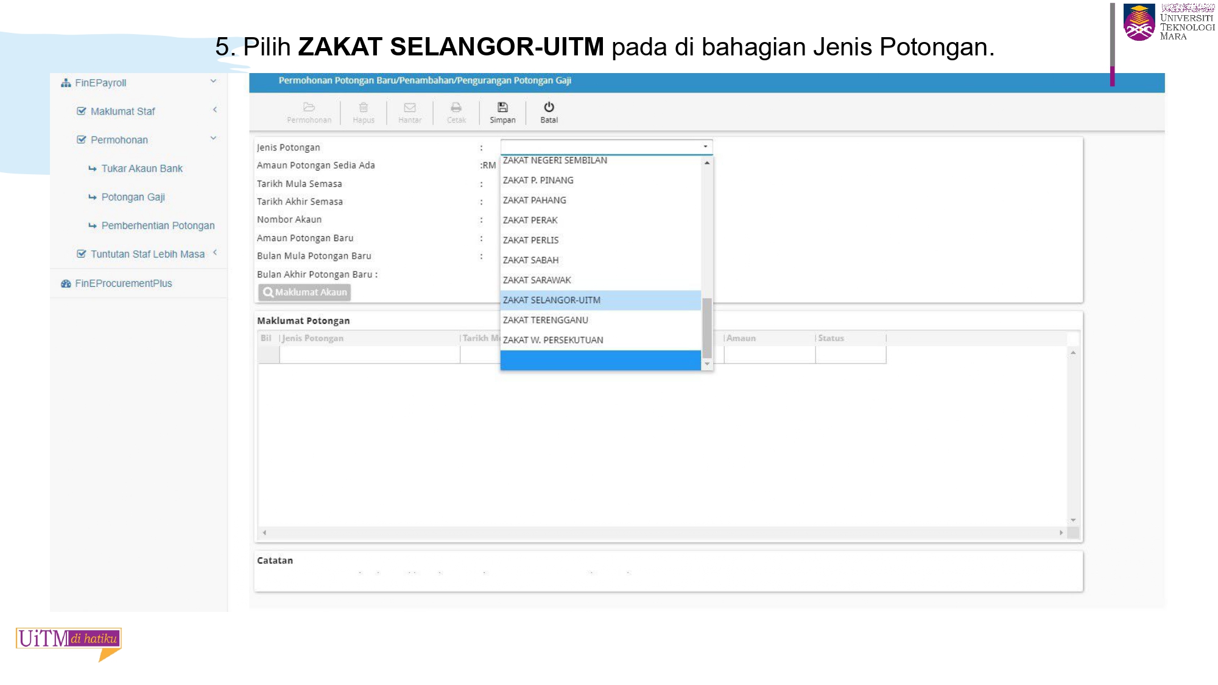Click the Hapus trash icon
1218x685 pixels.
pos(364,107)
